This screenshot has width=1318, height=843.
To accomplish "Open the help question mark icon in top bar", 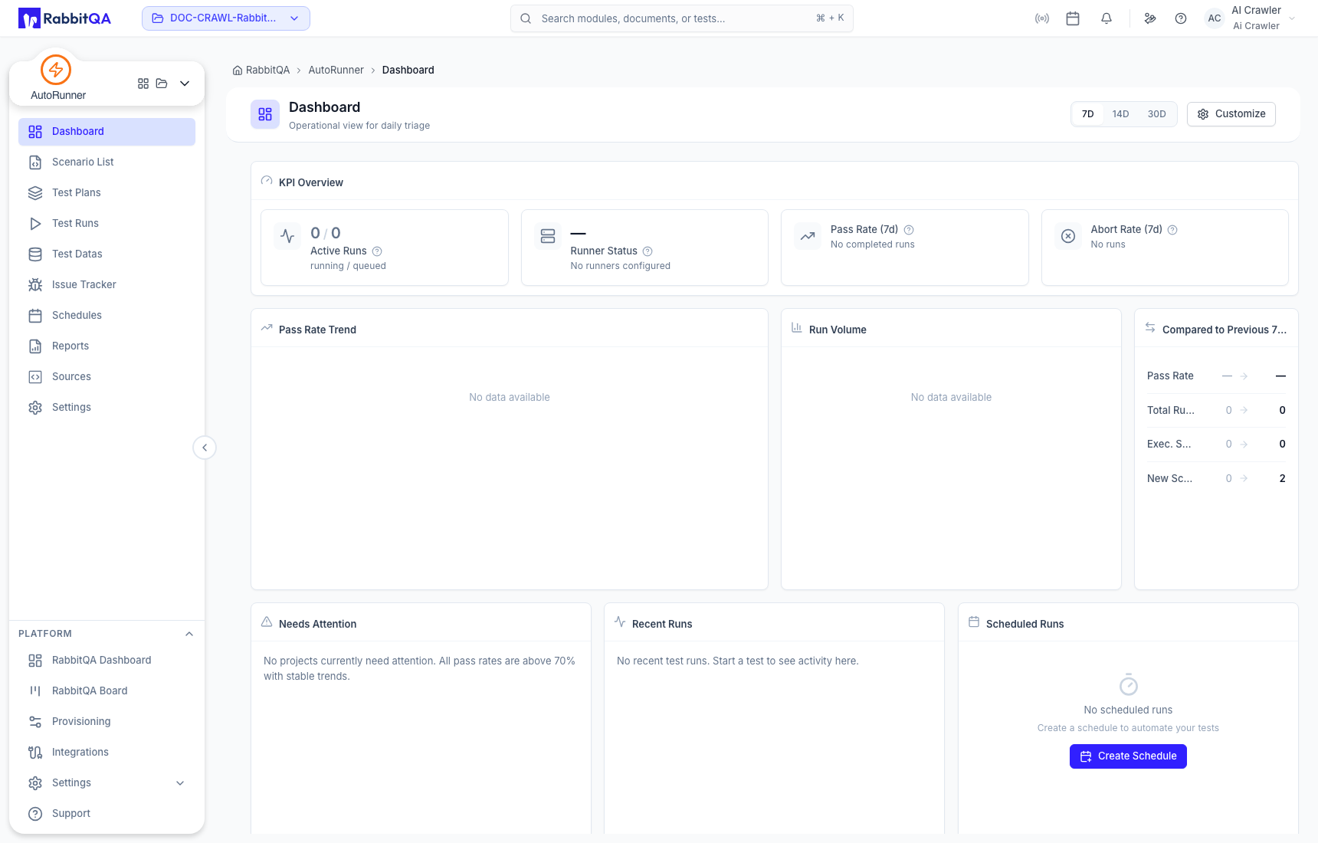I will pos(1181,18).
